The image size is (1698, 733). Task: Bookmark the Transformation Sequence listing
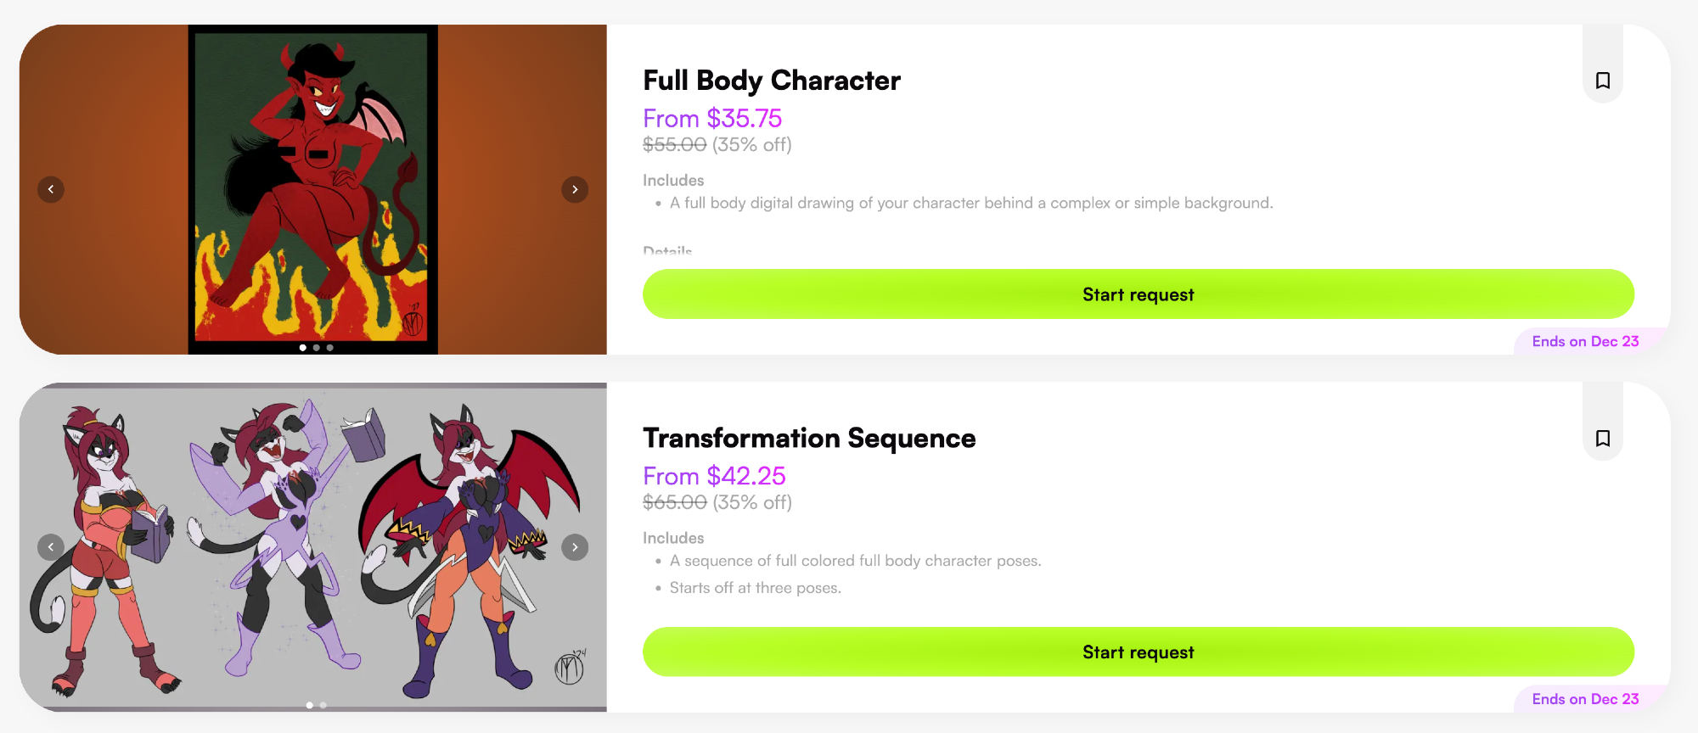(x=1602, y=439)
